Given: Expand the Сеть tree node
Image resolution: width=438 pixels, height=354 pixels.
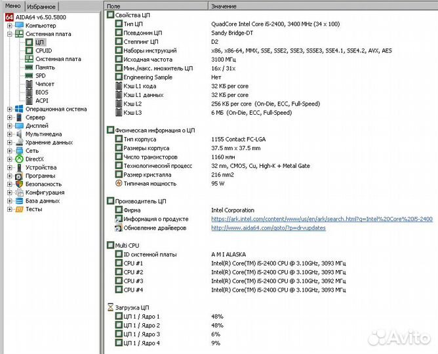Looking at the screenshot, I should coord(9,151).
